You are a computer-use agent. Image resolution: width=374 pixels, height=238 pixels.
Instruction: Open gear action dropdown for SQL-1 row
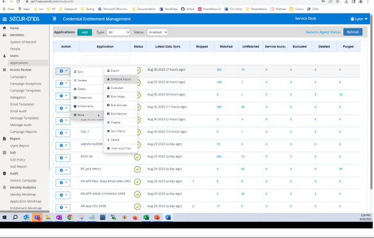tap(63, 133)
